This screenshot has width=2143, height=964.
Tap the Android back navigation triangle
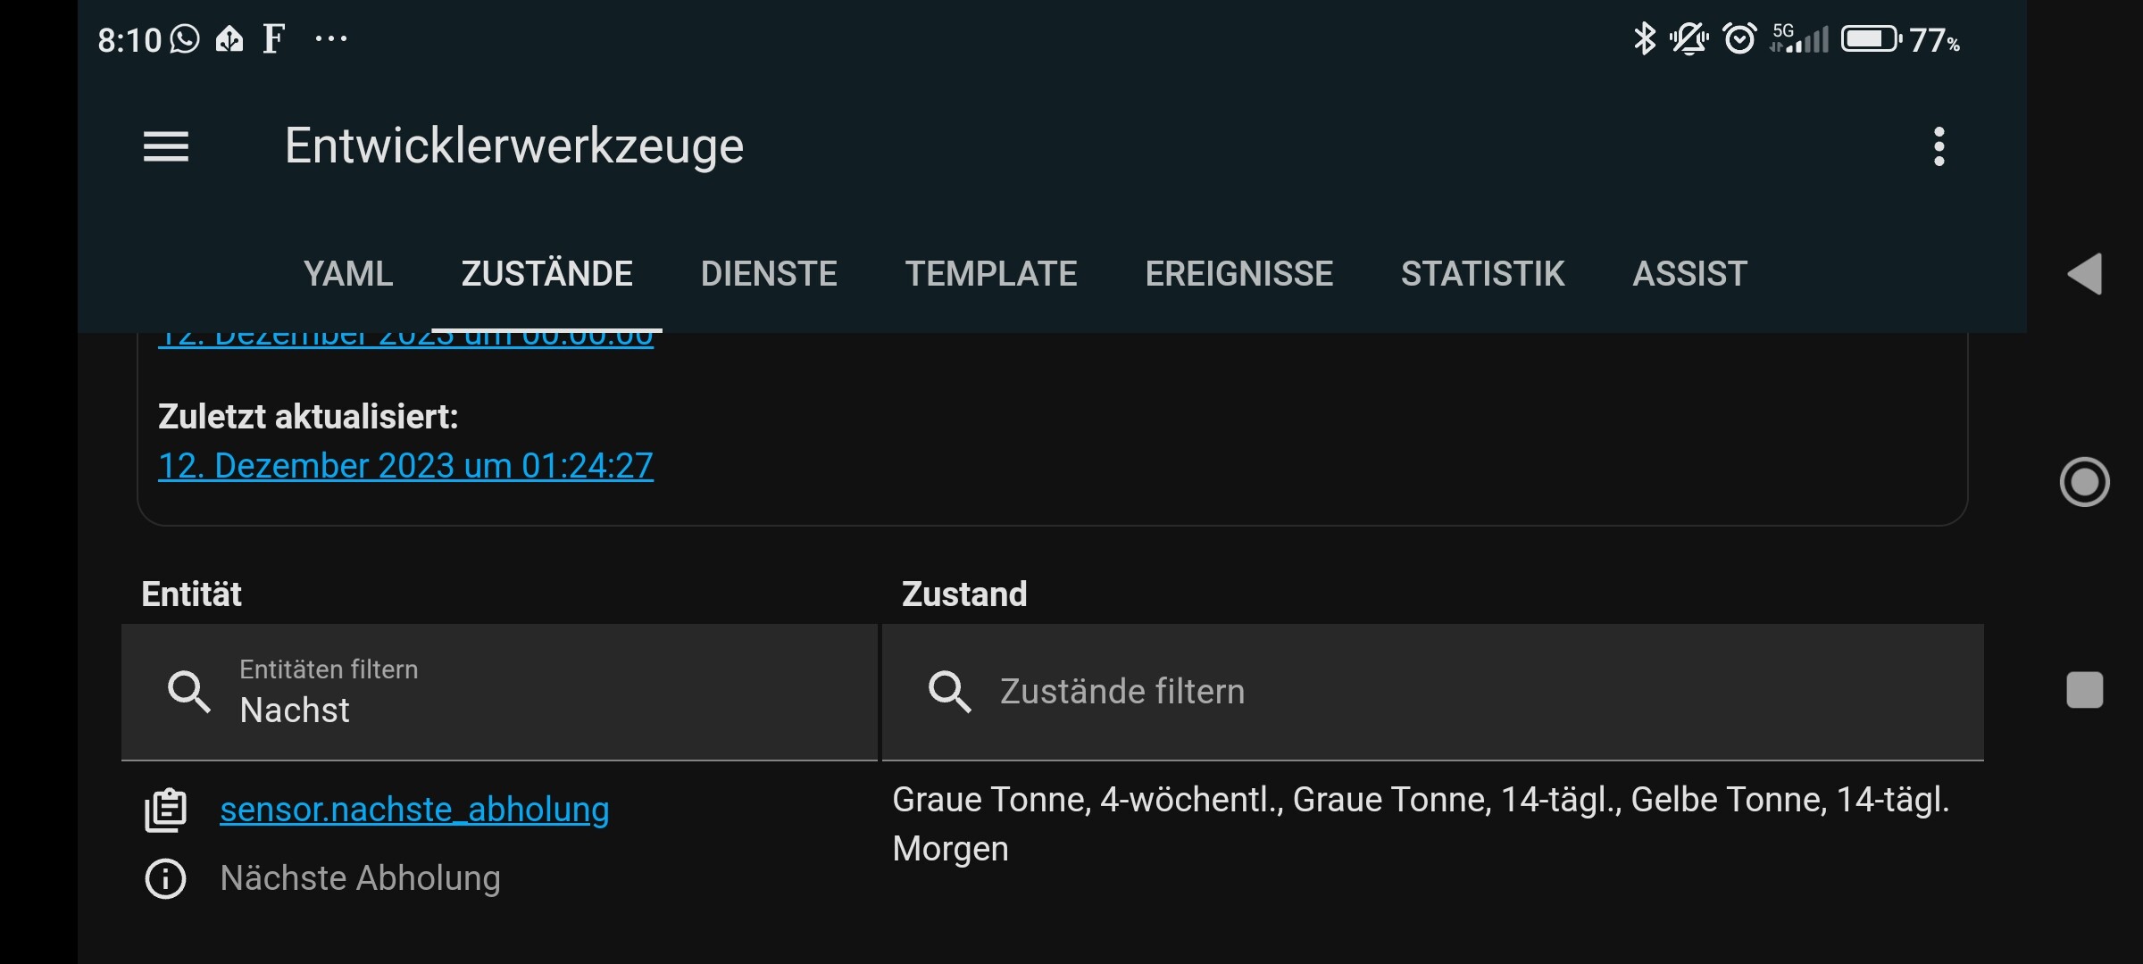click(x=2085, y=273)
